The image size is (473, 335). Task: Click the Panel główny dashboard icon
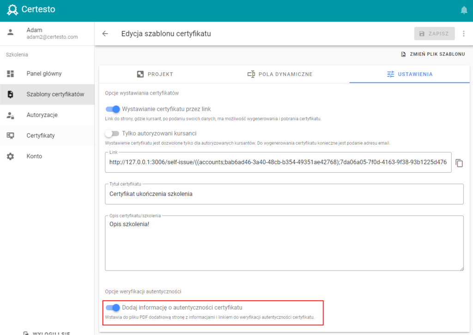pyautogui.click(x=11, y=74)
